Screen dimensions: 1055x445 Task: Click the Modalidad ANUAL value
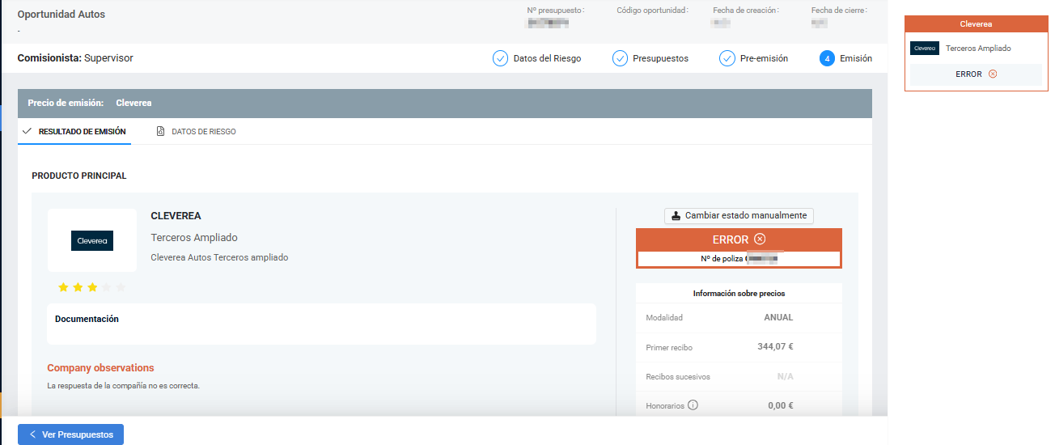coord(778,318)
